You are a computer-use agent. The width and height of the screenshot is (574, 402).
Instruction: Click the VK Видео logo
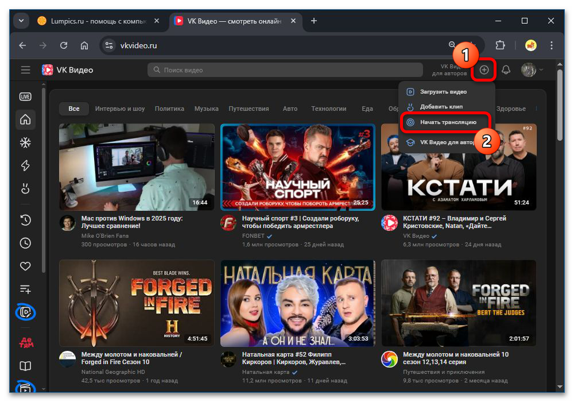tap(67, 69)
